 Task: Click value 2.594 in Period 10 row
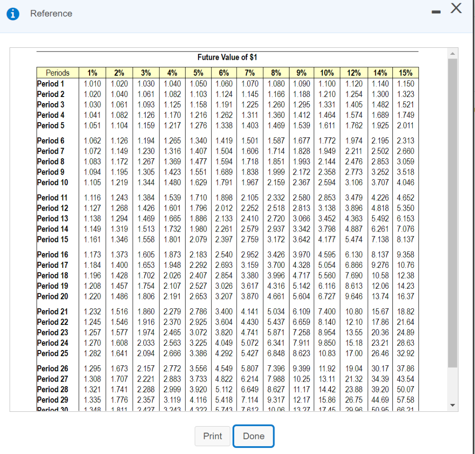click(x=327, y=182)
